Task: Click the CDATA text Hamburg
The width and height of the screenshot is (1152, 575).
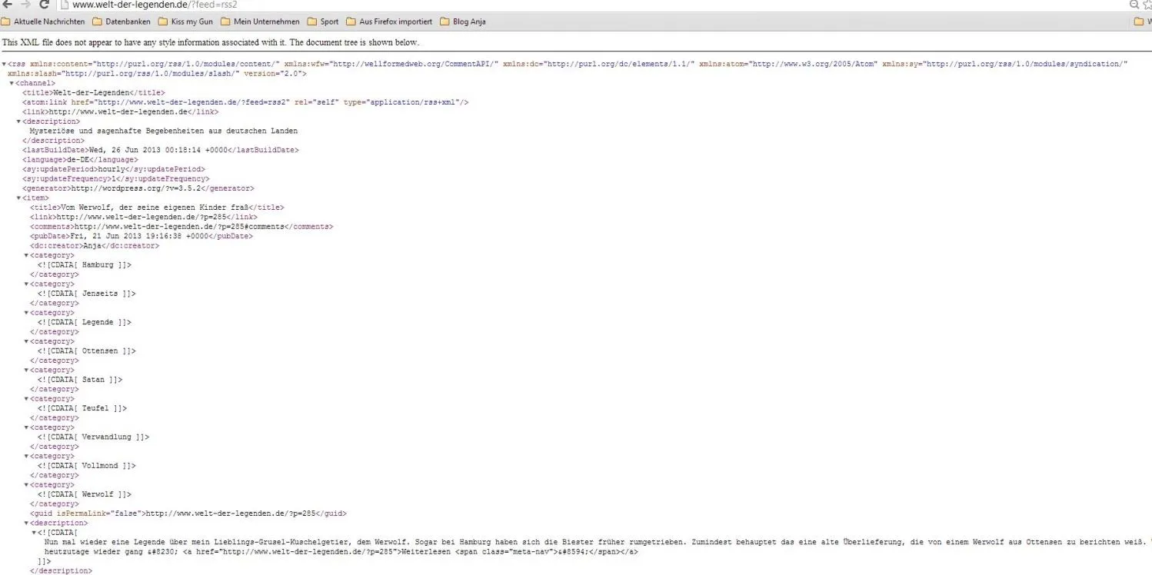Action: click(98, 265)
